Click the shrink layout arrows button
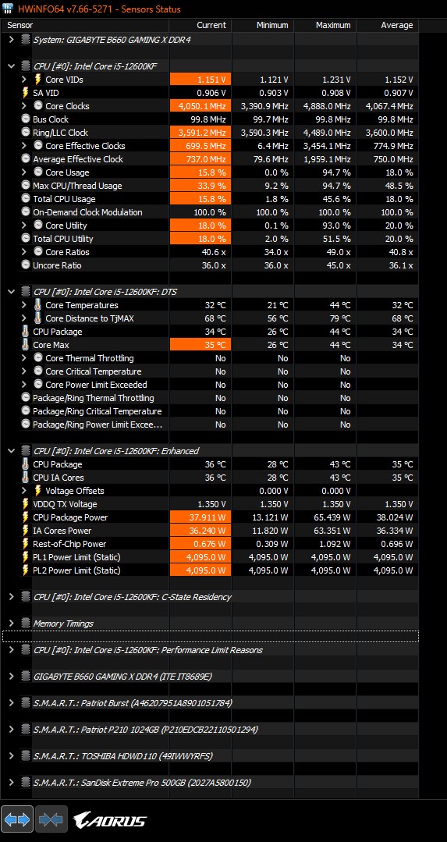Image resolution: width=447 pixels, height=842 pixels. [51, 819]
